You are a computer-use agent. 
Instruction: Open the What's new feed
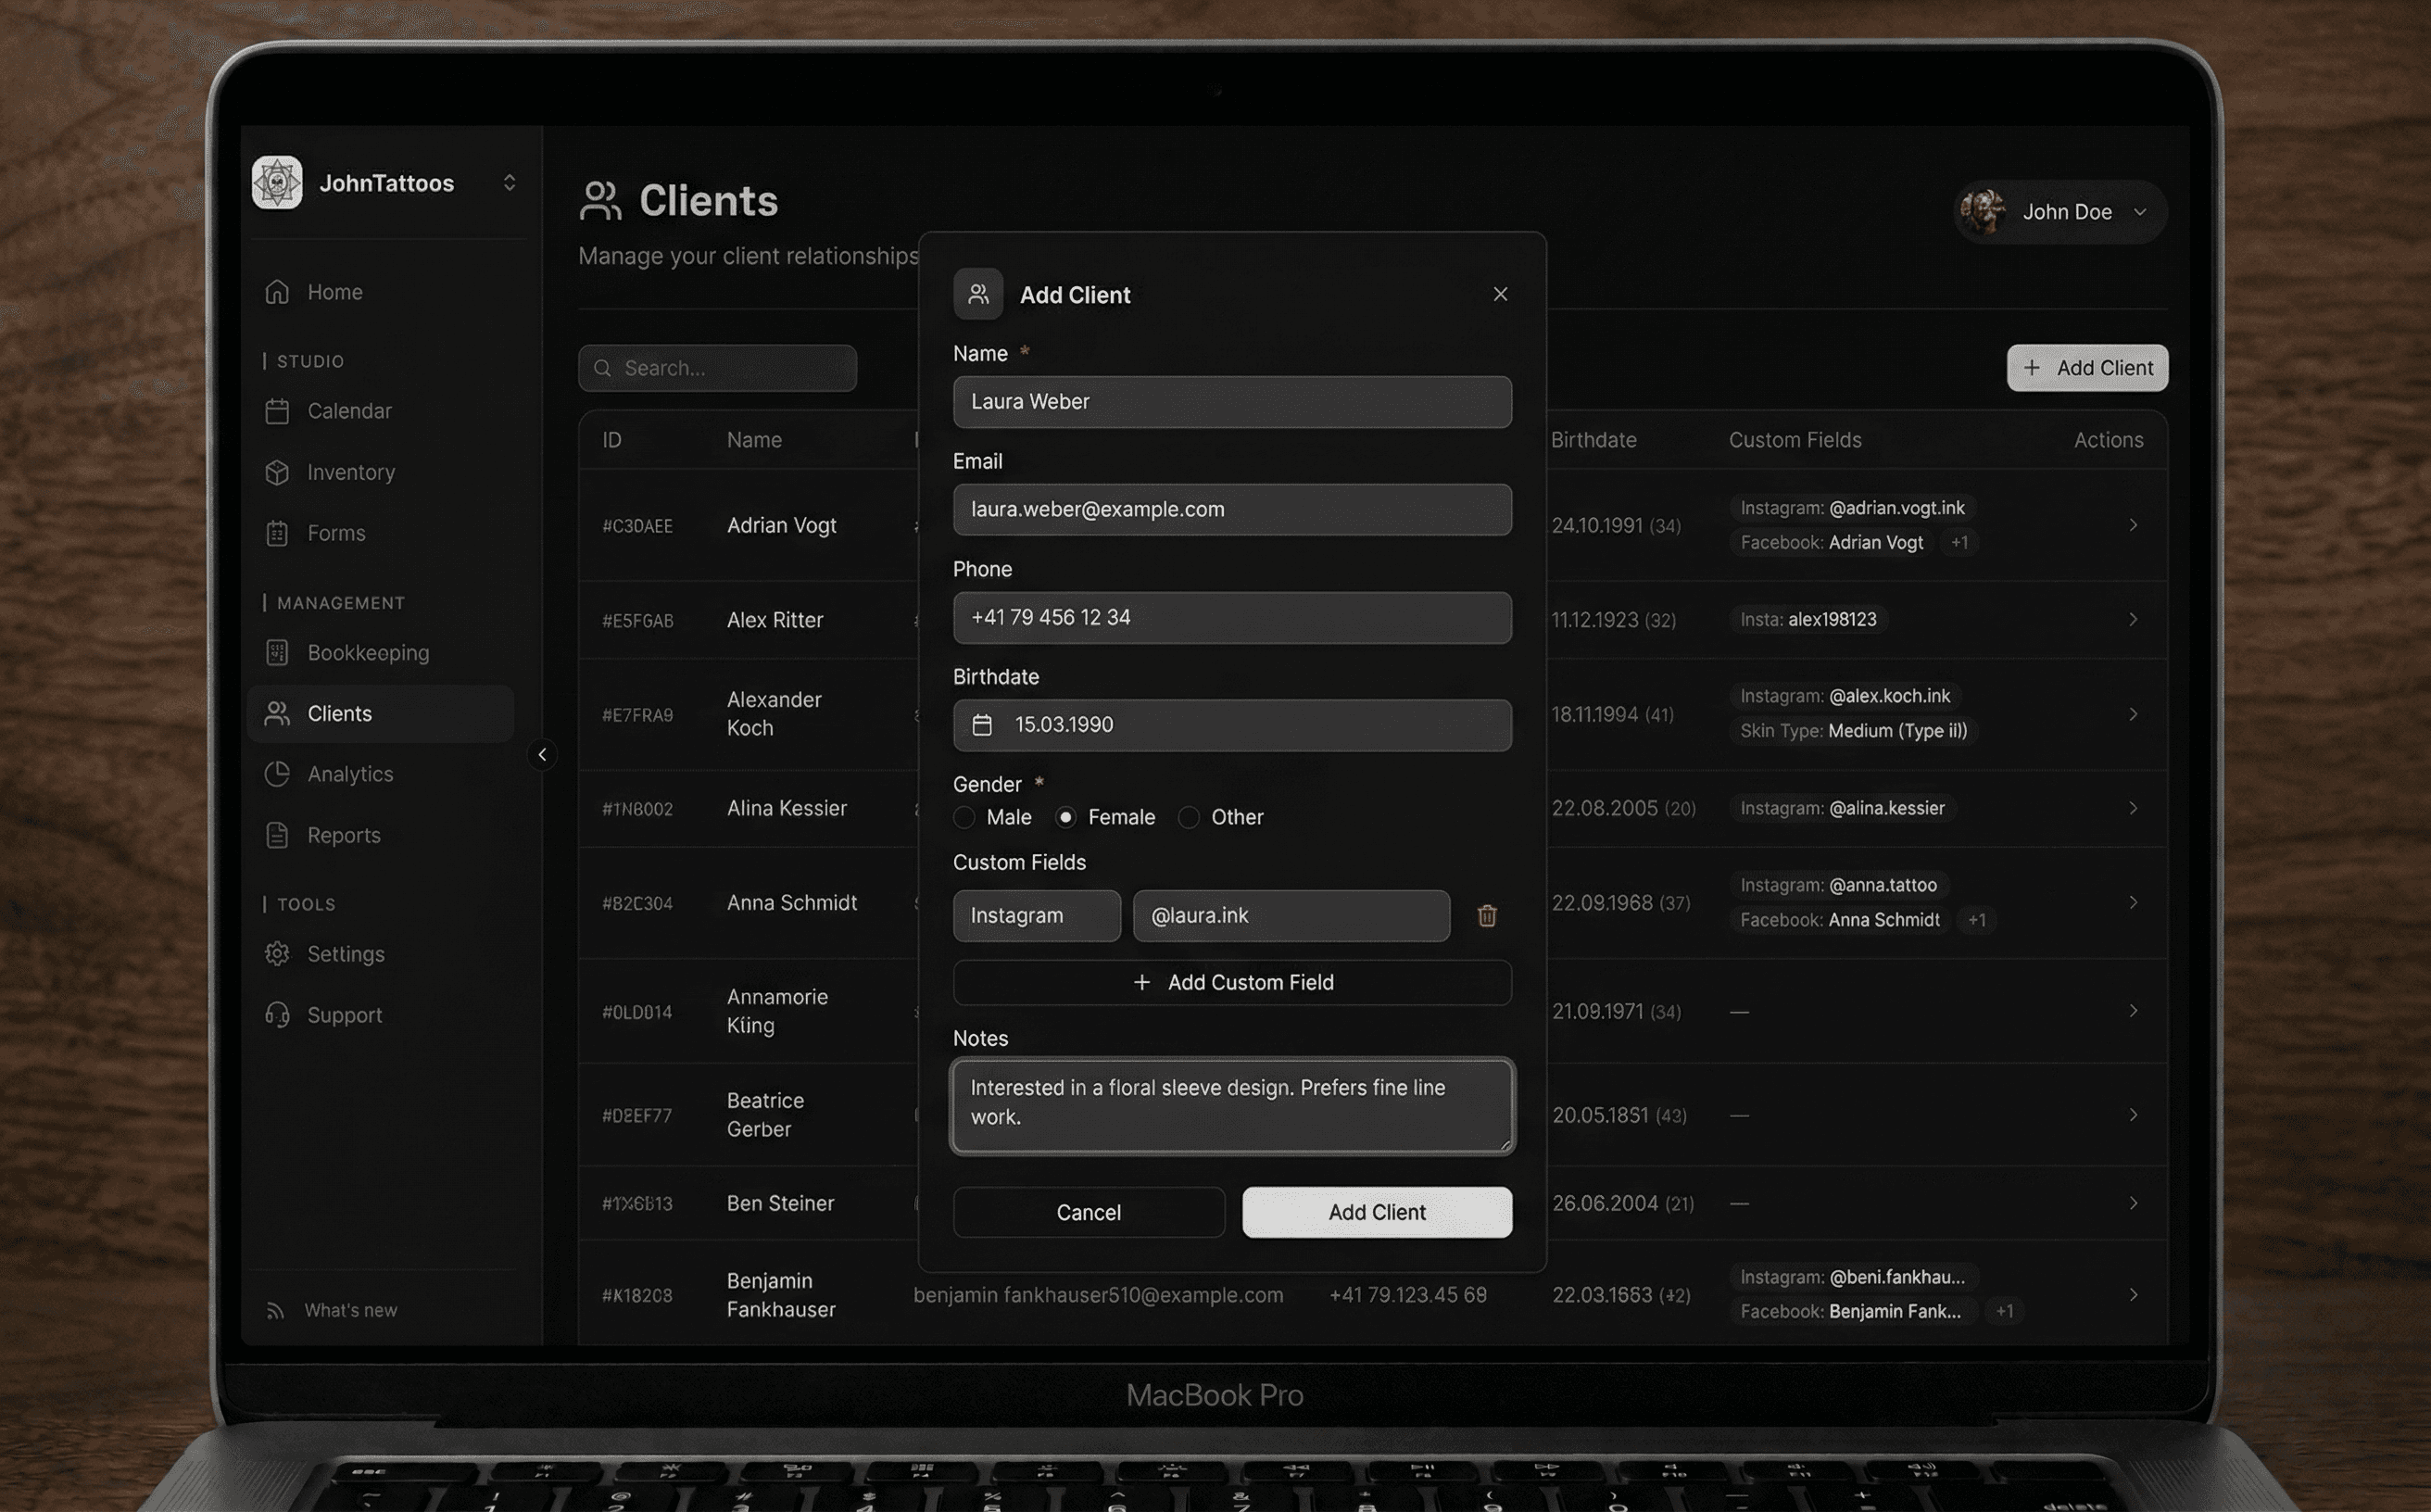click(x=350, y=1310)
